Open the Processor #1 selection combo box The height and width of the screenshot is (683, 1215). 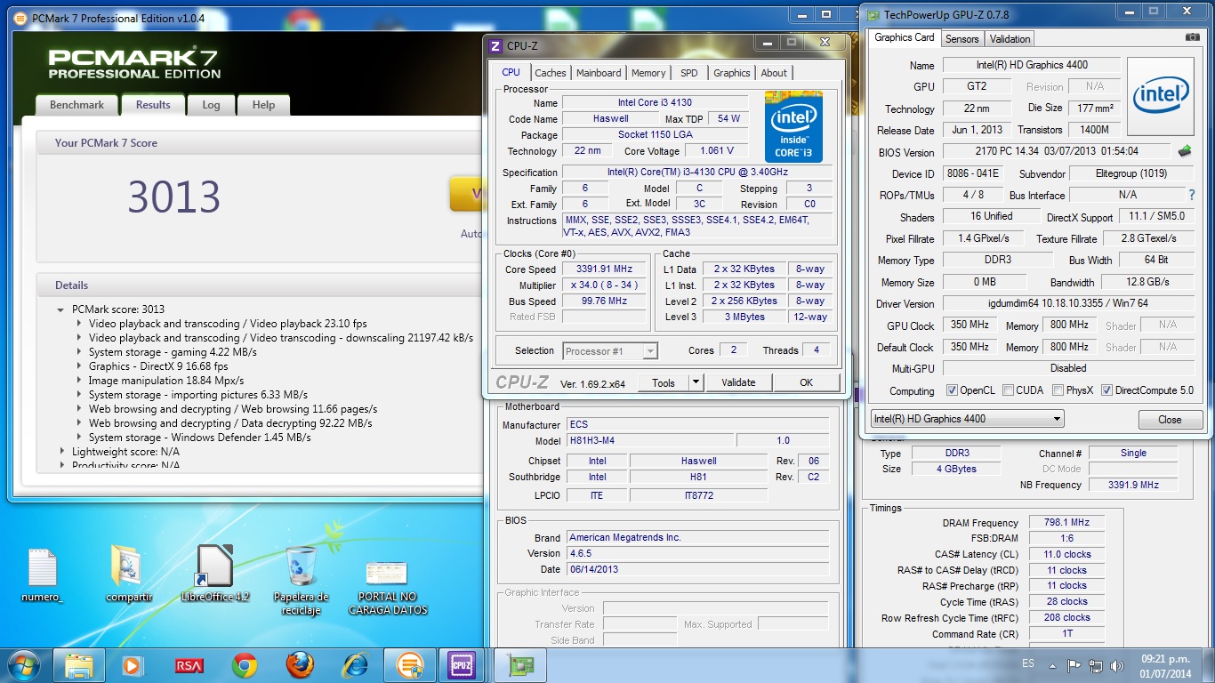pos(610,350)
